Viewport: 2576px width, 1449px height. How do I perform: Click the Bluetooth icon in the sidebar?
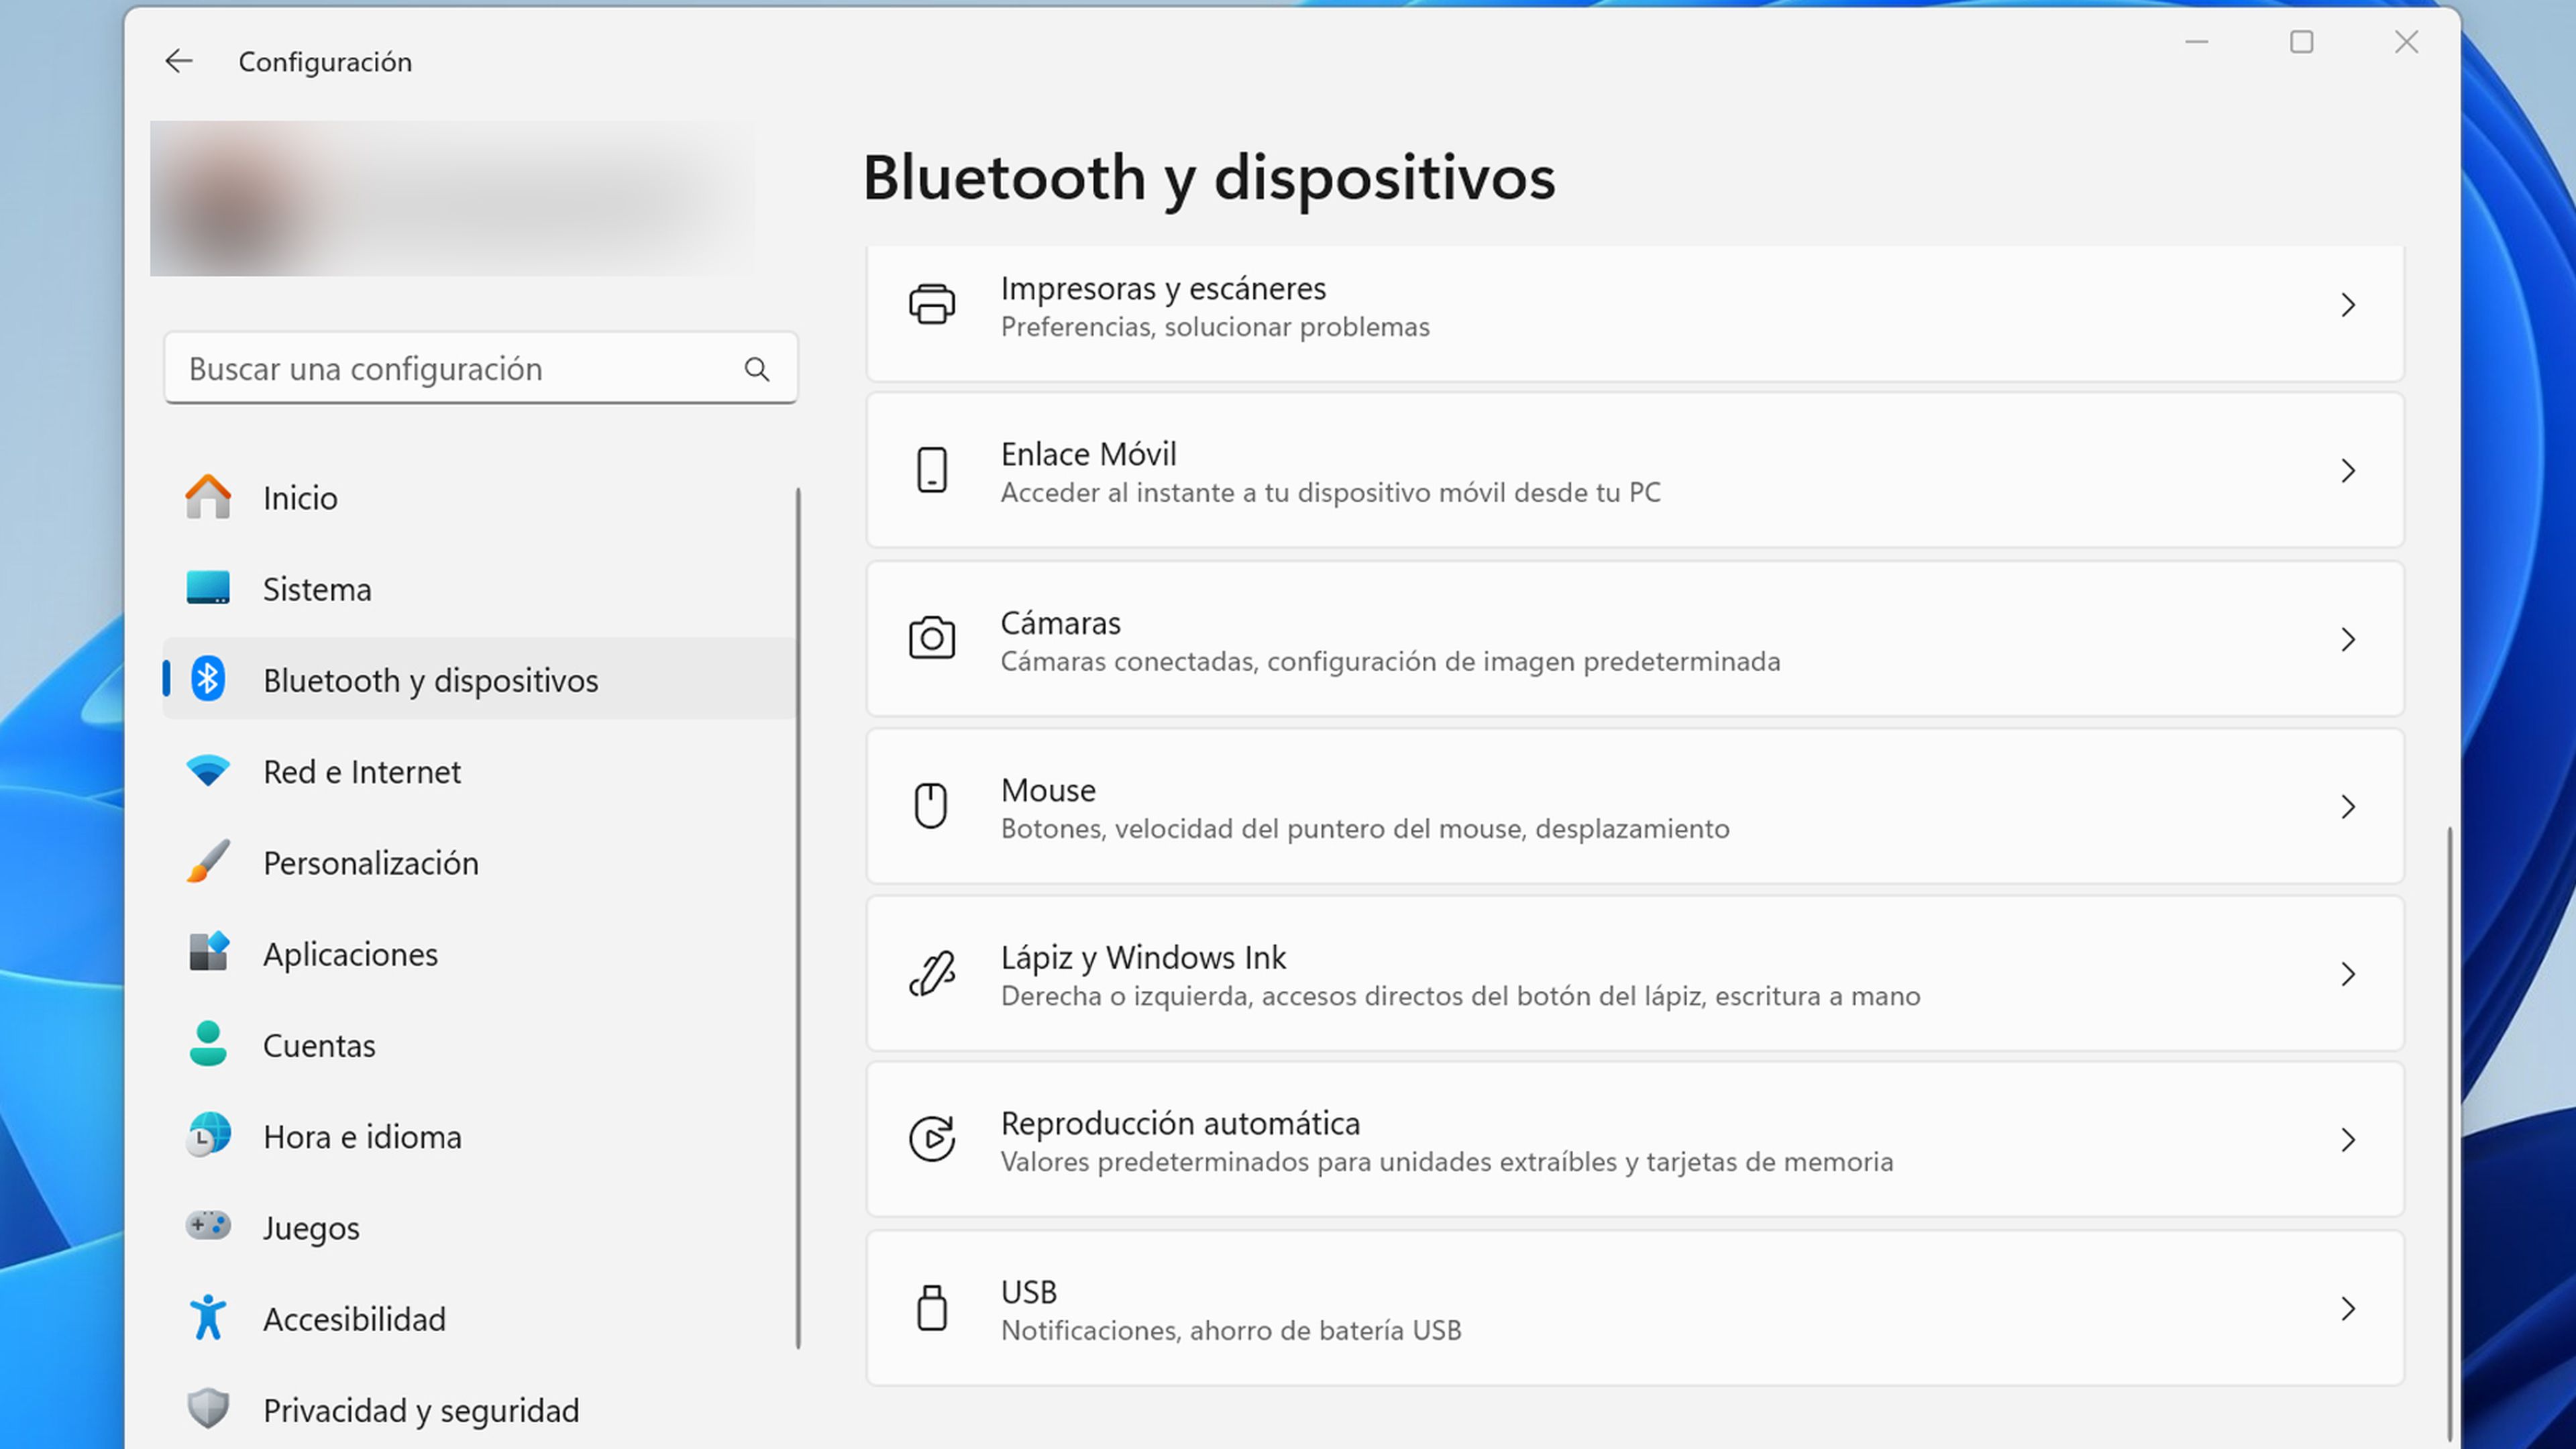pos(208,679)
